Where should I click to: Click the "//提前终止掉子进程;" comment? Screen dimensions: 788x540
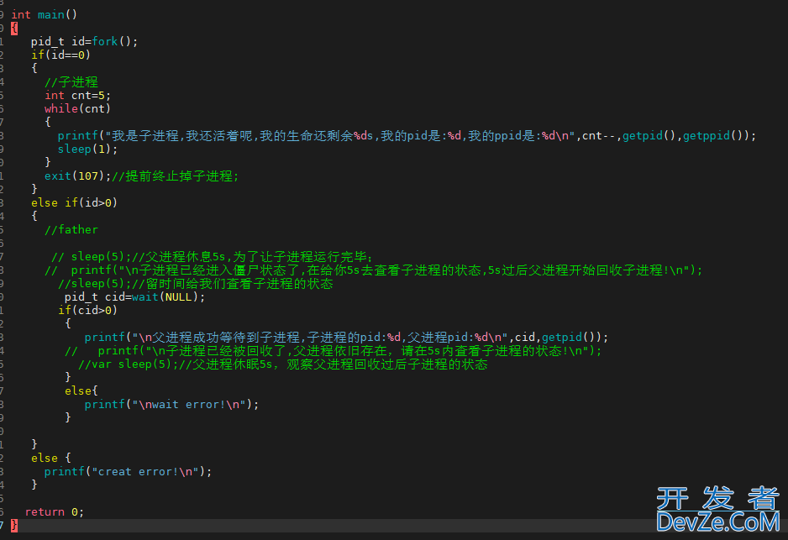[175, 176]
